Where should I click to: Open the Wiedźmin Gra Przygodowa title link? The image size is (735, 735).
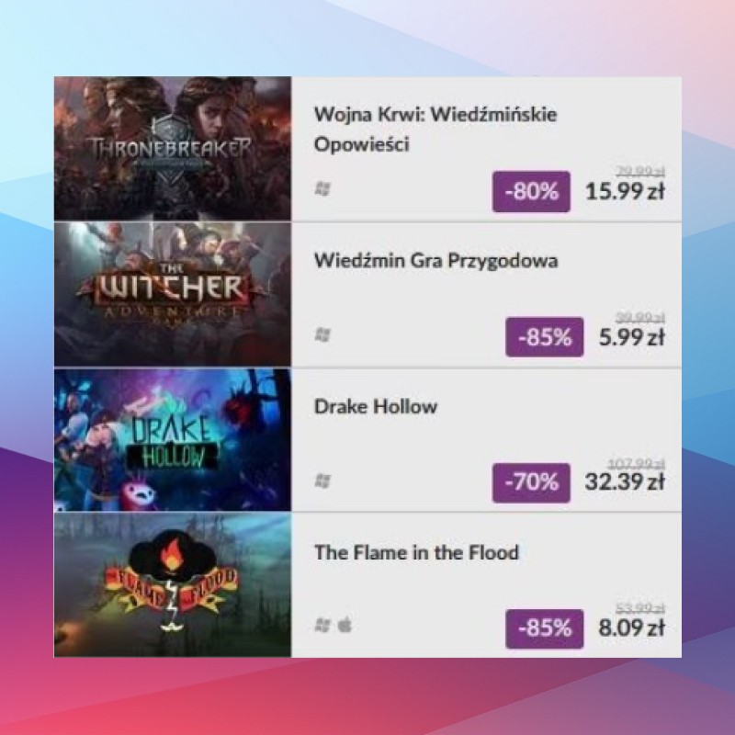click(435, 261)
